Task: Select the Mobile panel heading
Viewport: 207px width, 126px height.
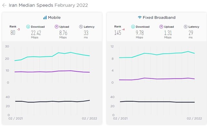Action: click(x=54, y=17)
